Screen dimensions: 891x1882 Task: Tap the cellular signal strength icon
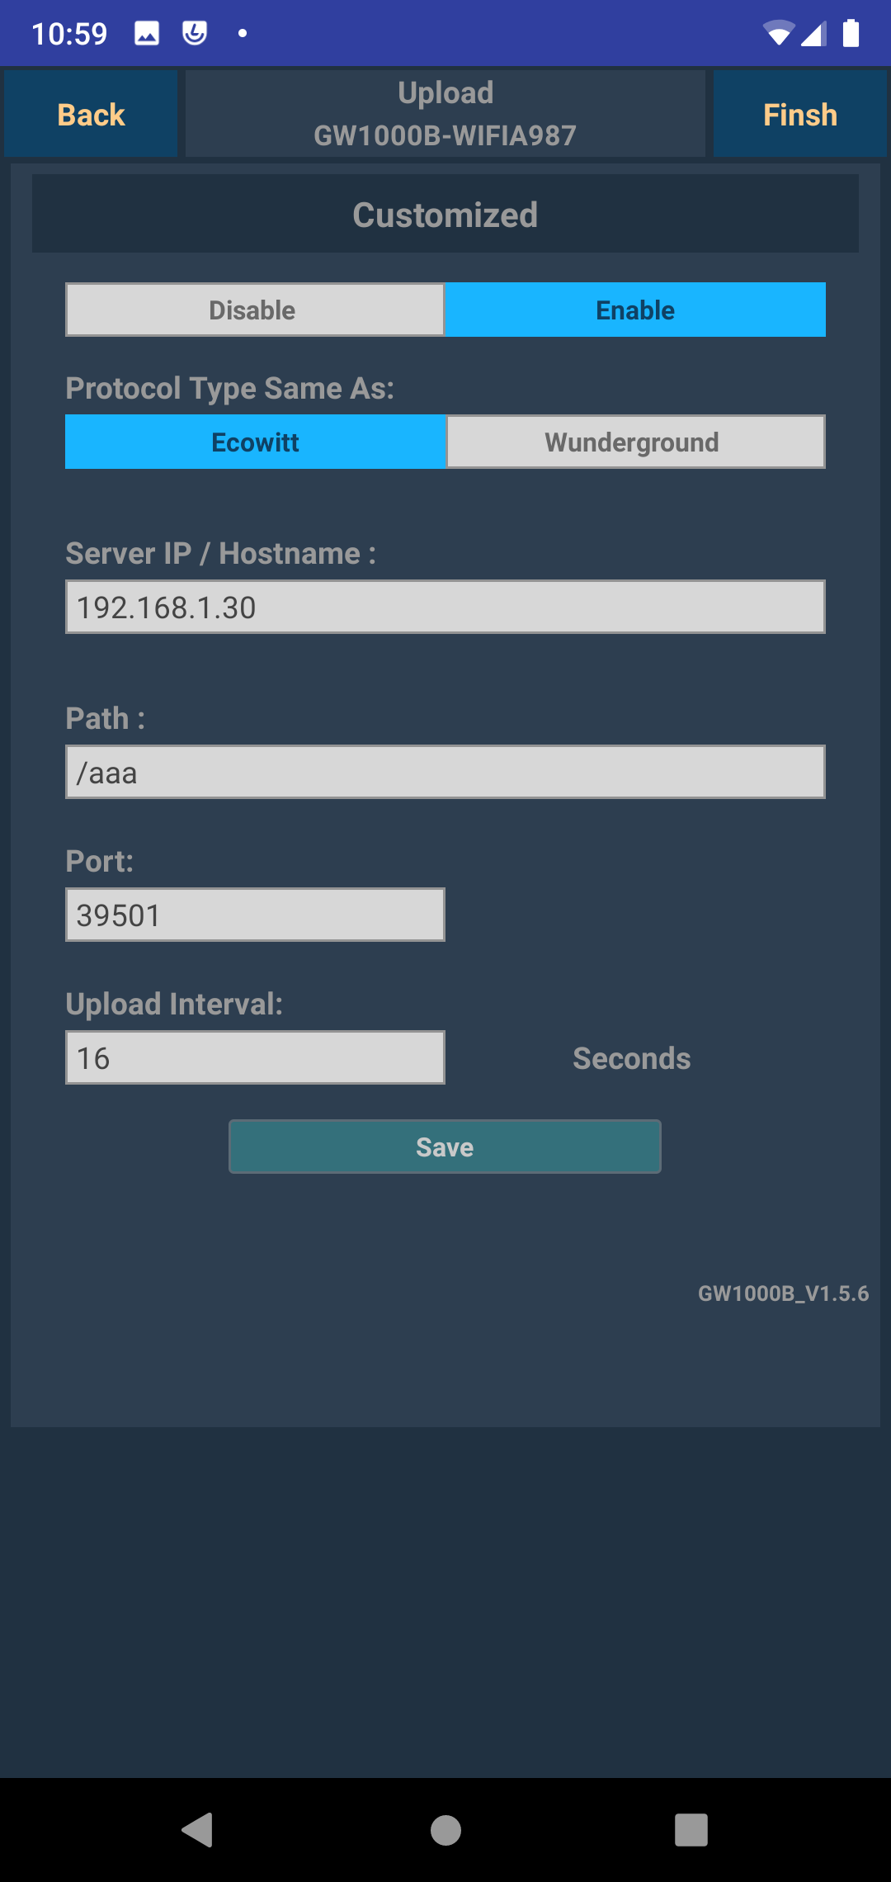click(x=813, y=33)
